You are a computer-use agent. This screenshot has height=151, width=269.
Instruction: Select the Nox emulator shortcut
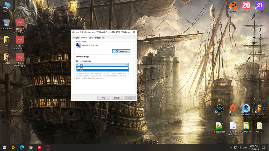[x=219, y=110]
